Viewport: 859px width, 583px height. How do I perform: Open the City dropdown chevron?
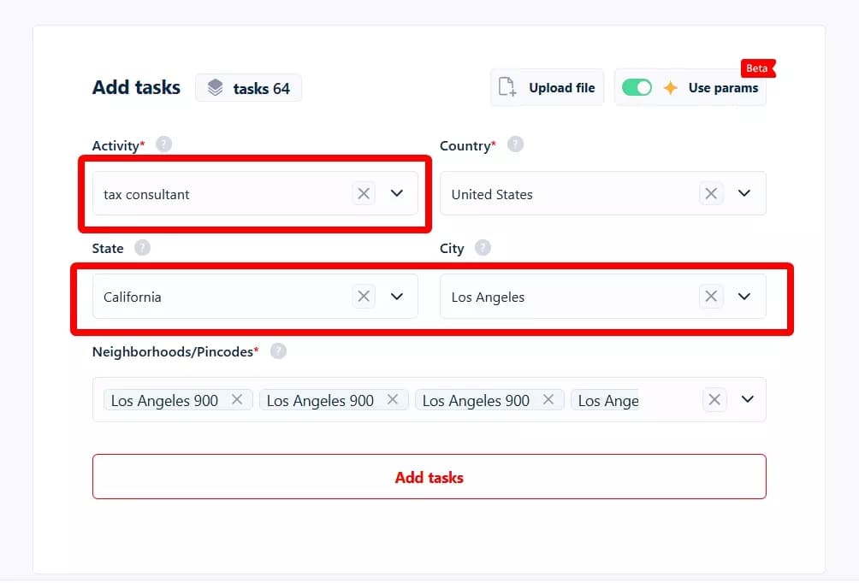coord(744,297)
